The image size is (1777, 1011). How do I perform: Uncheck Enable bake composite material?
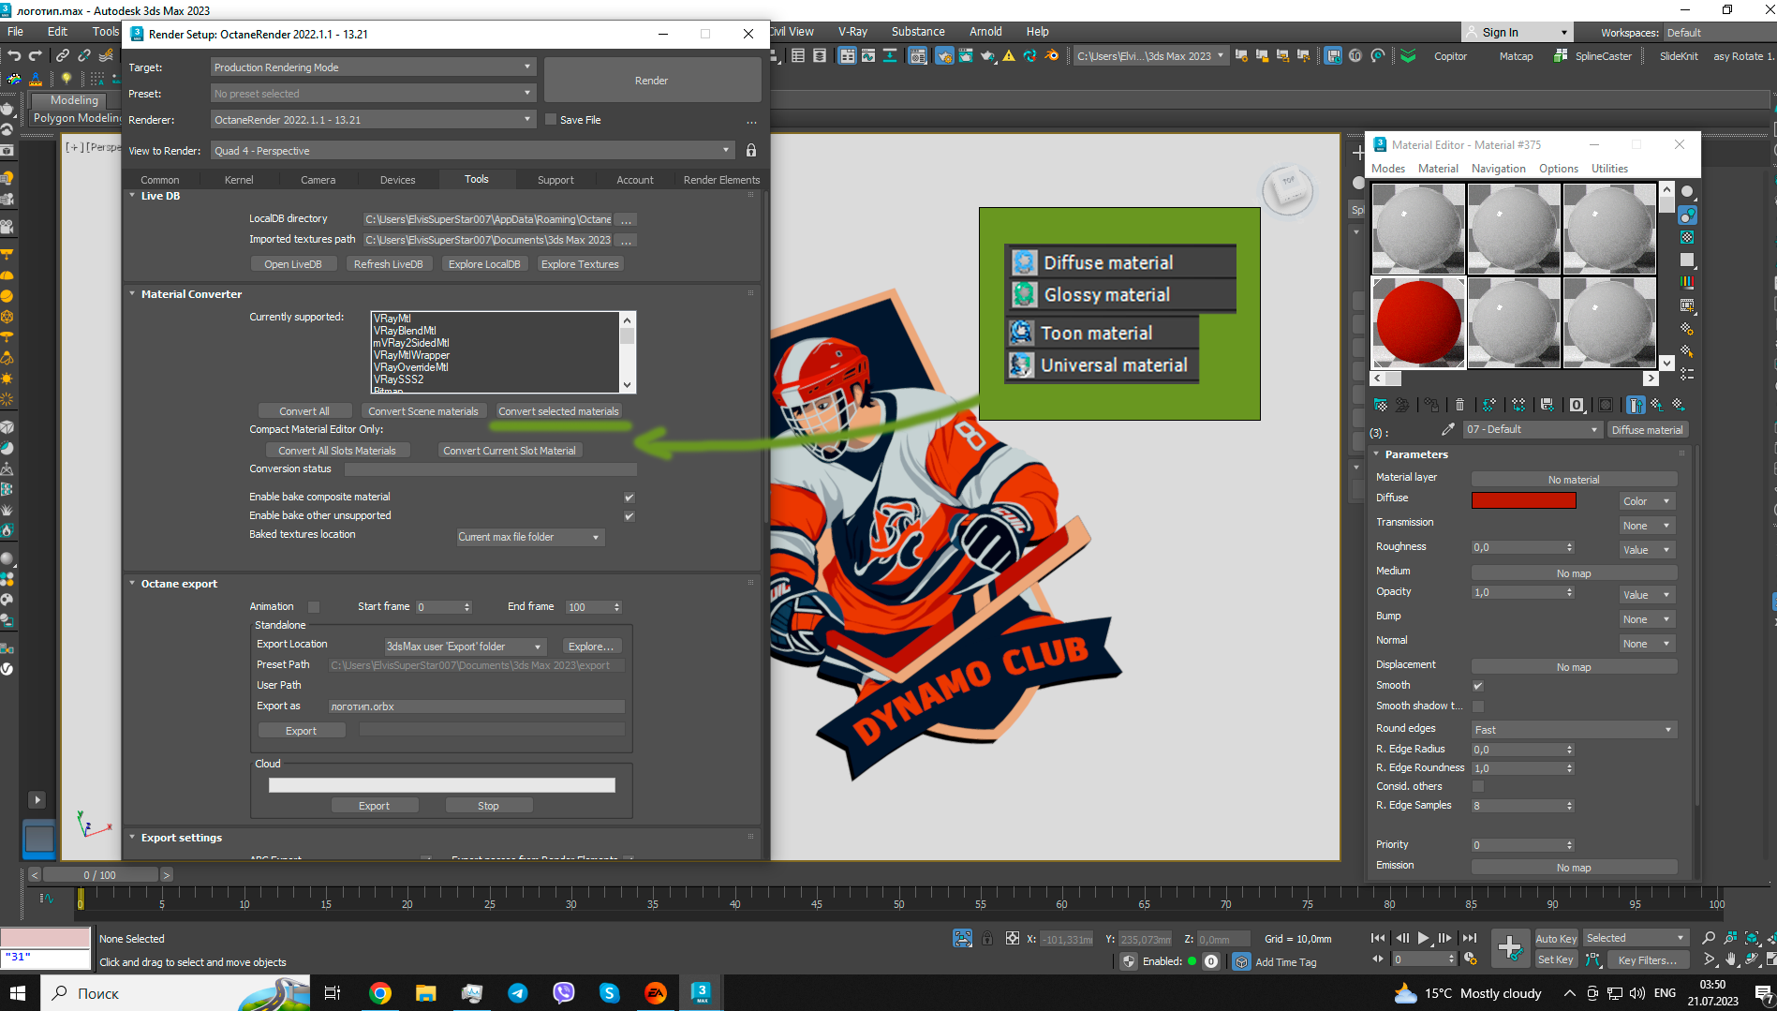point(629,498)
